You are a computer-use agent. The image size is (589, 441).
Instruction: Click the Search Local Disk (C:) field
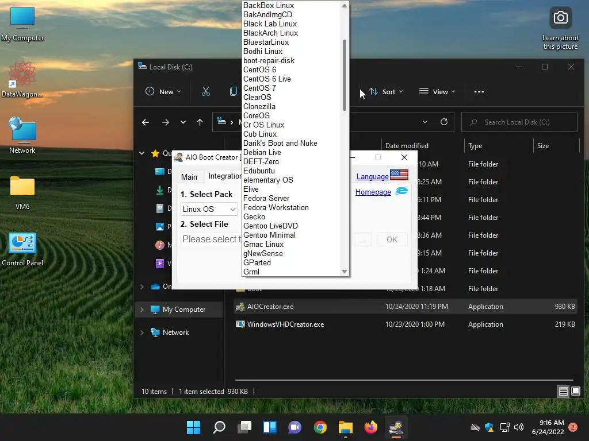[x=519, y=122]
